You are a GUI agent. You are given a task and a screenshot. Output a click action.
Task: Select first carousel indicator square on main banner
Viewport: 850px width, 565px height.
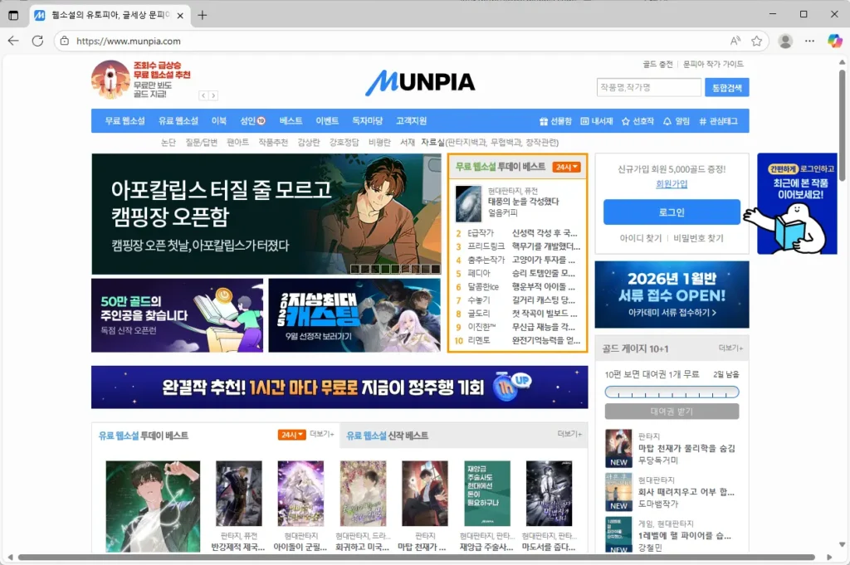354,269
